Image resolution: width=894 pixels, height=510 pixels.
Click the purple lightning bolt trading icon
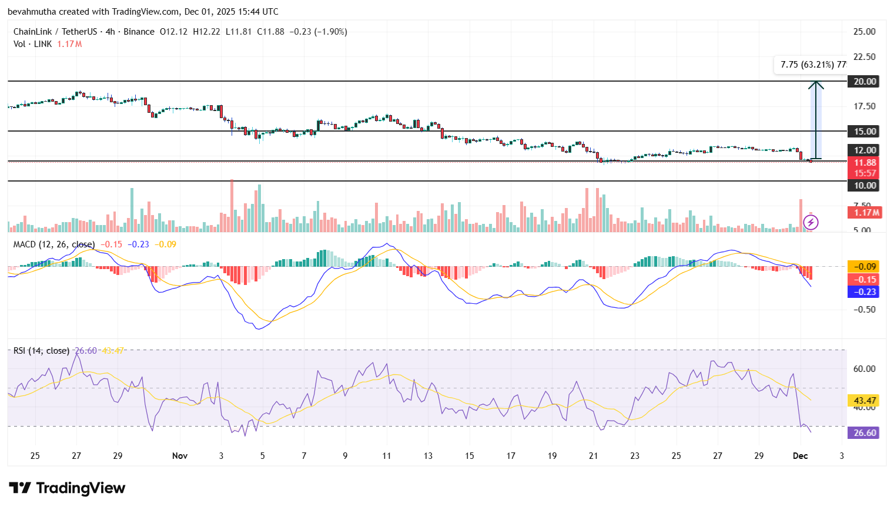(811, 222)
